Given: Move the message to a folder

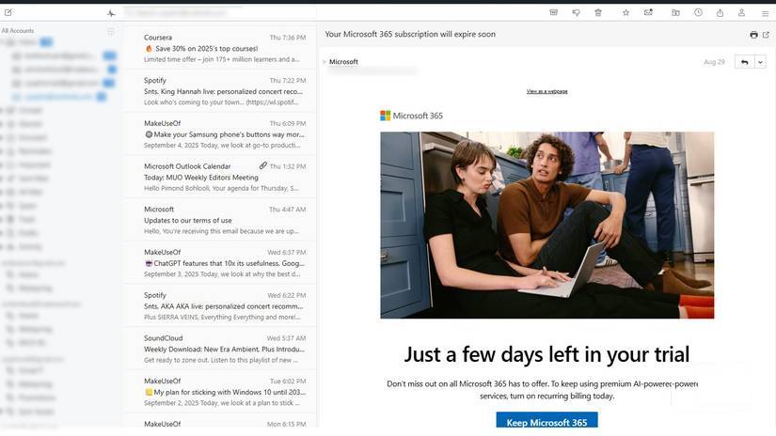Looking at the screenshot, I should click(675, 13).
